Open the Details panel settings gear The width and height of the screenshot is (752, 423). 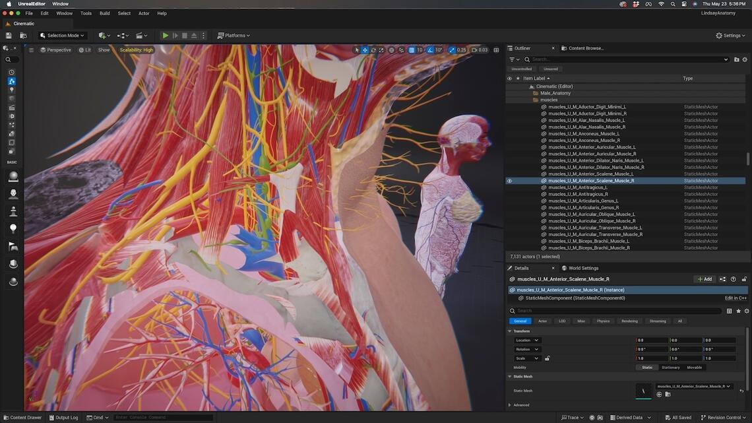(747, 311)
